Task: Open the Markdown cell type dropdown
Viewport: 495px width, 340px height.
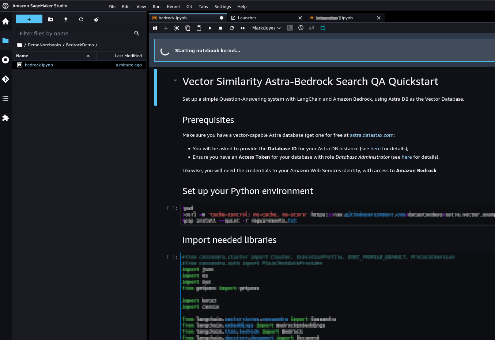Action: pyautogui.click(x=267, y=28)
